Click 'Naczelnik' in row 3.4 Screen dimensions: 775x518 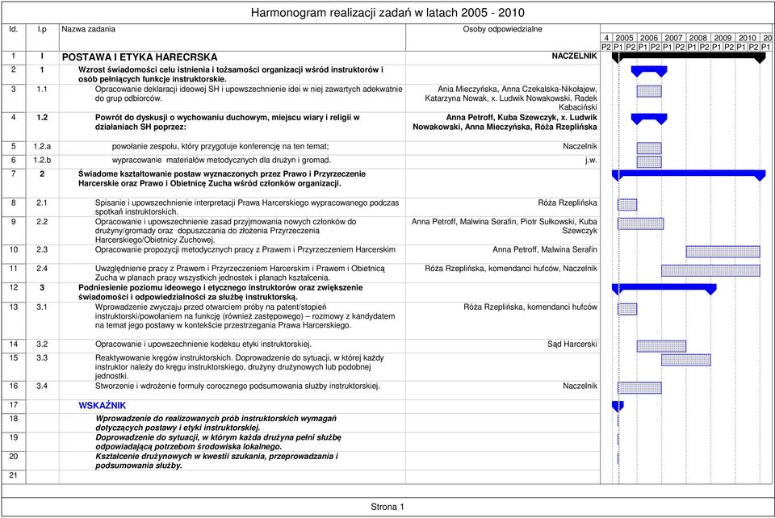click(x=580, y=386)
